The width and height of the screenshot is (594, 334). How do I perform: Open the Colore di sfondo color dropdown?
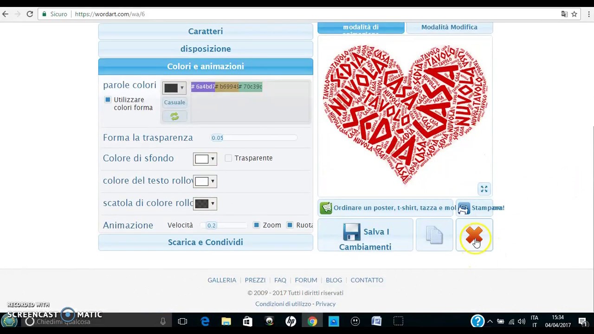[x=205, y=159]
